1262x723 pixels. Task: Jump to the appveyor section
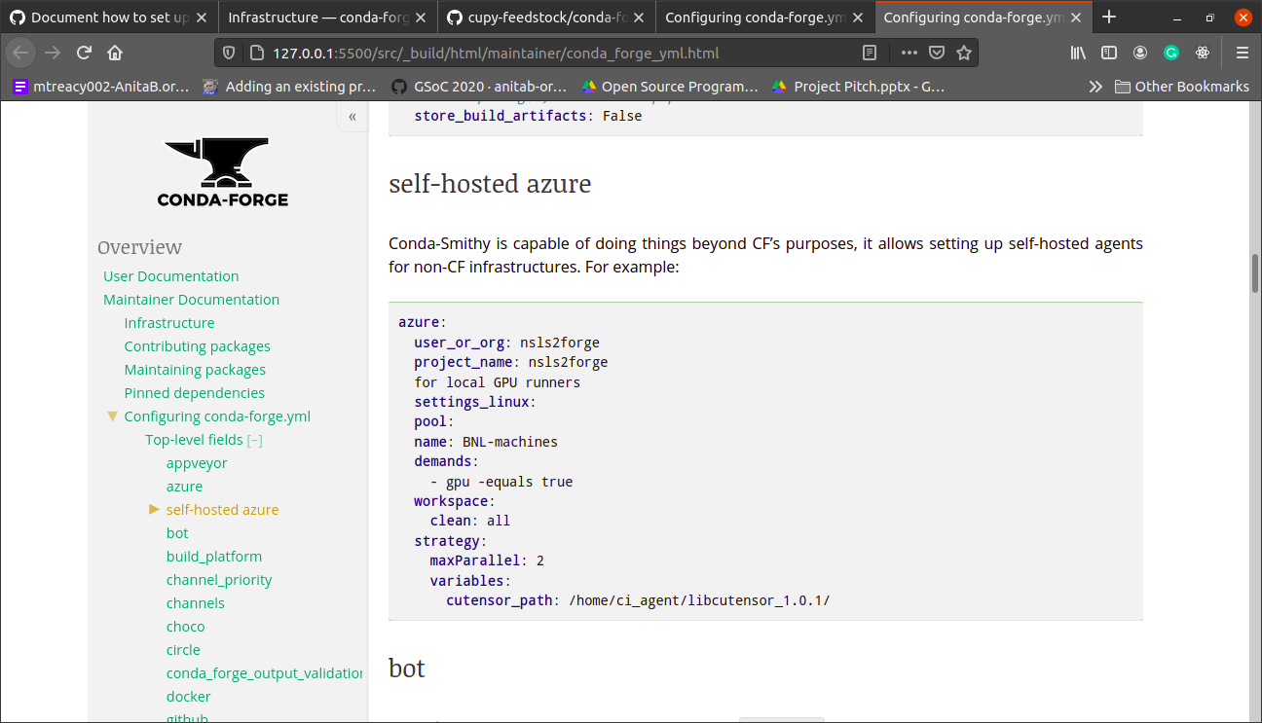[197, 463]
